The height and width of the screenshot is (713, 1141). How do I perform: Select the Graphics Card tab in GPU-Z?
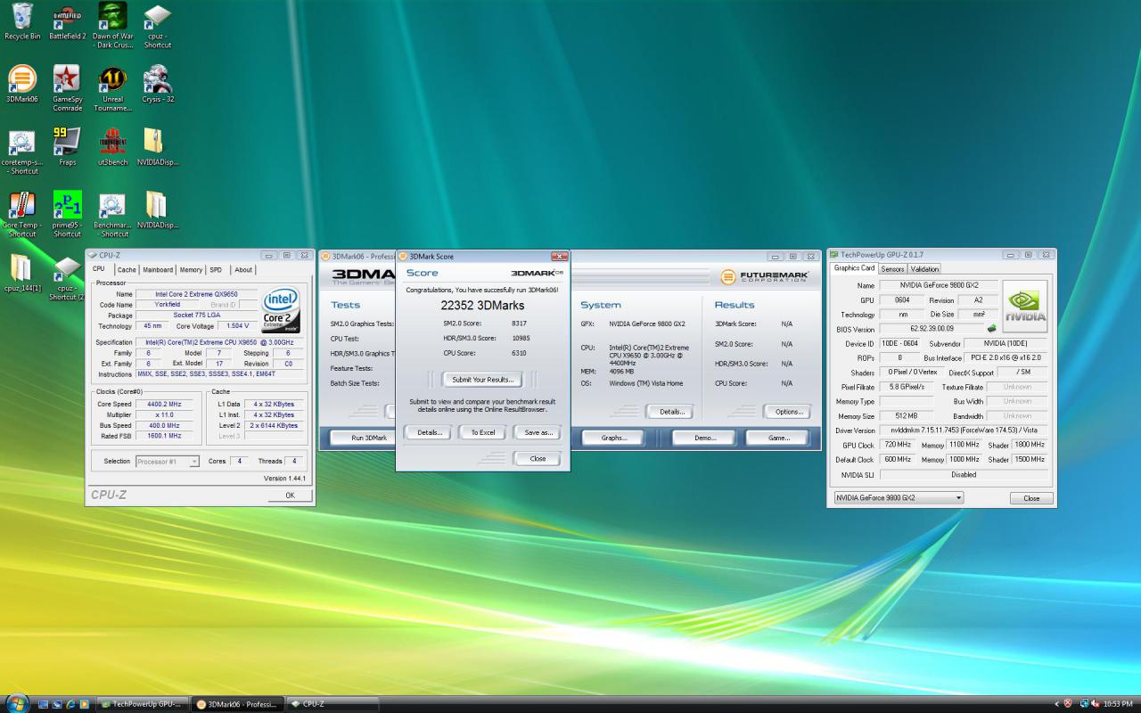coord(854,267)
